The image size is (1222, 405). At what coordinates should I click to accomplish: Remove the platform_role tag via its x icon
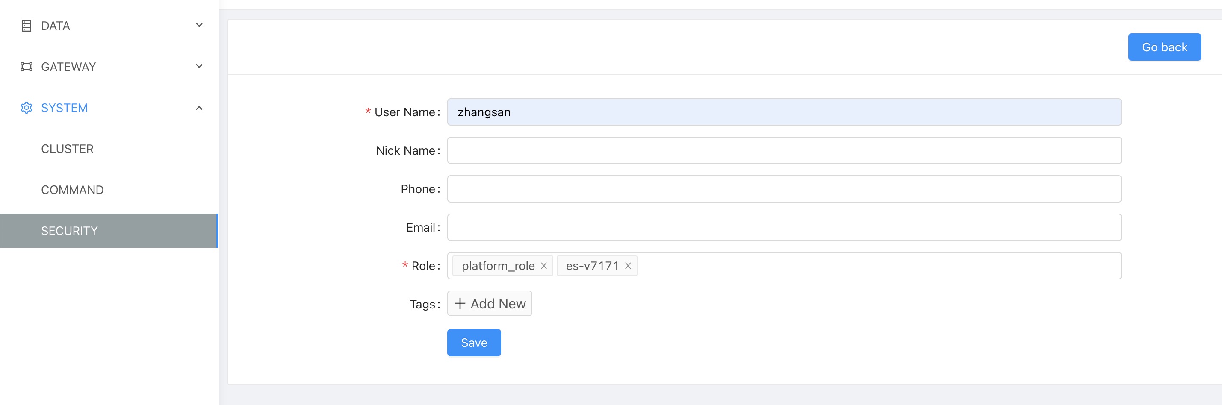pyautogui.click(x=543, y=266)
